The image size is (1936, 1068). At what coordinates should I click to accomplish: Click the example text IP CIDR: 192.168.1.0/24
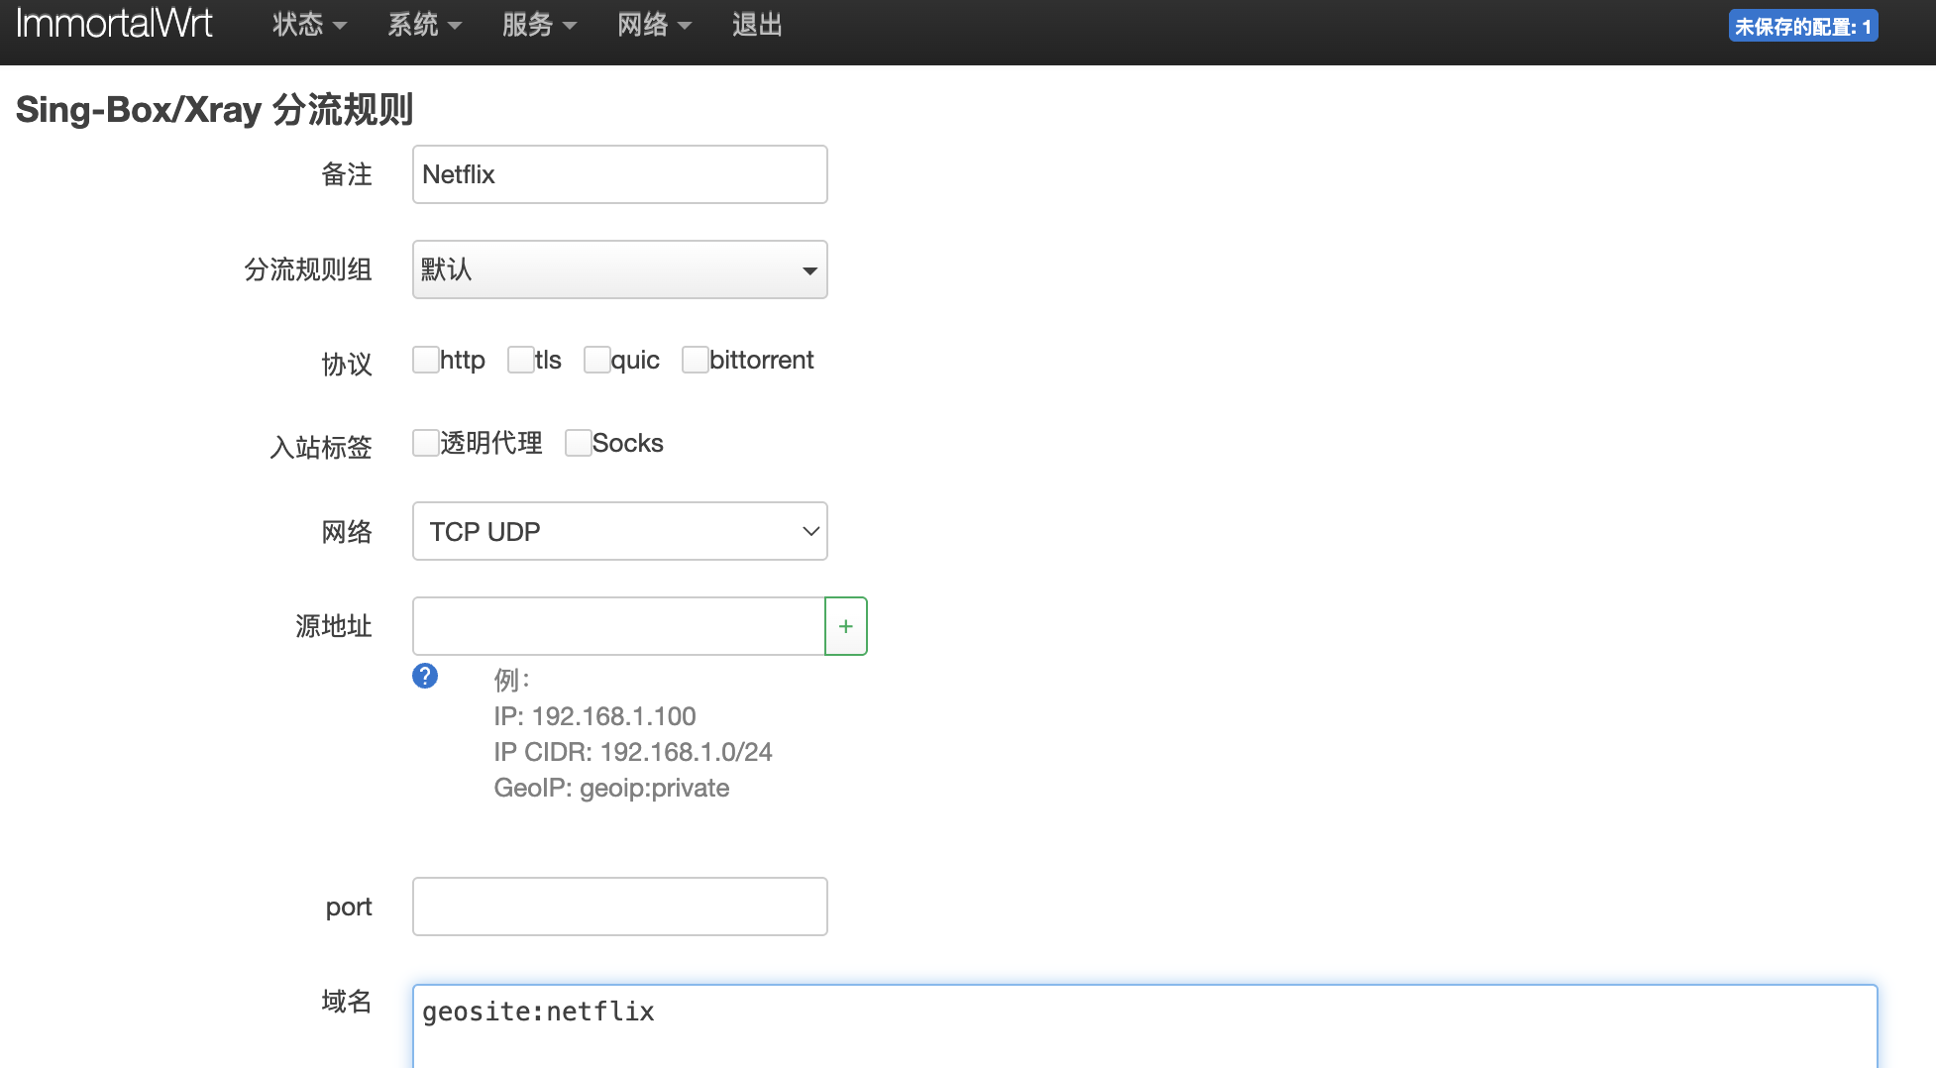click(x=633, y=752)
